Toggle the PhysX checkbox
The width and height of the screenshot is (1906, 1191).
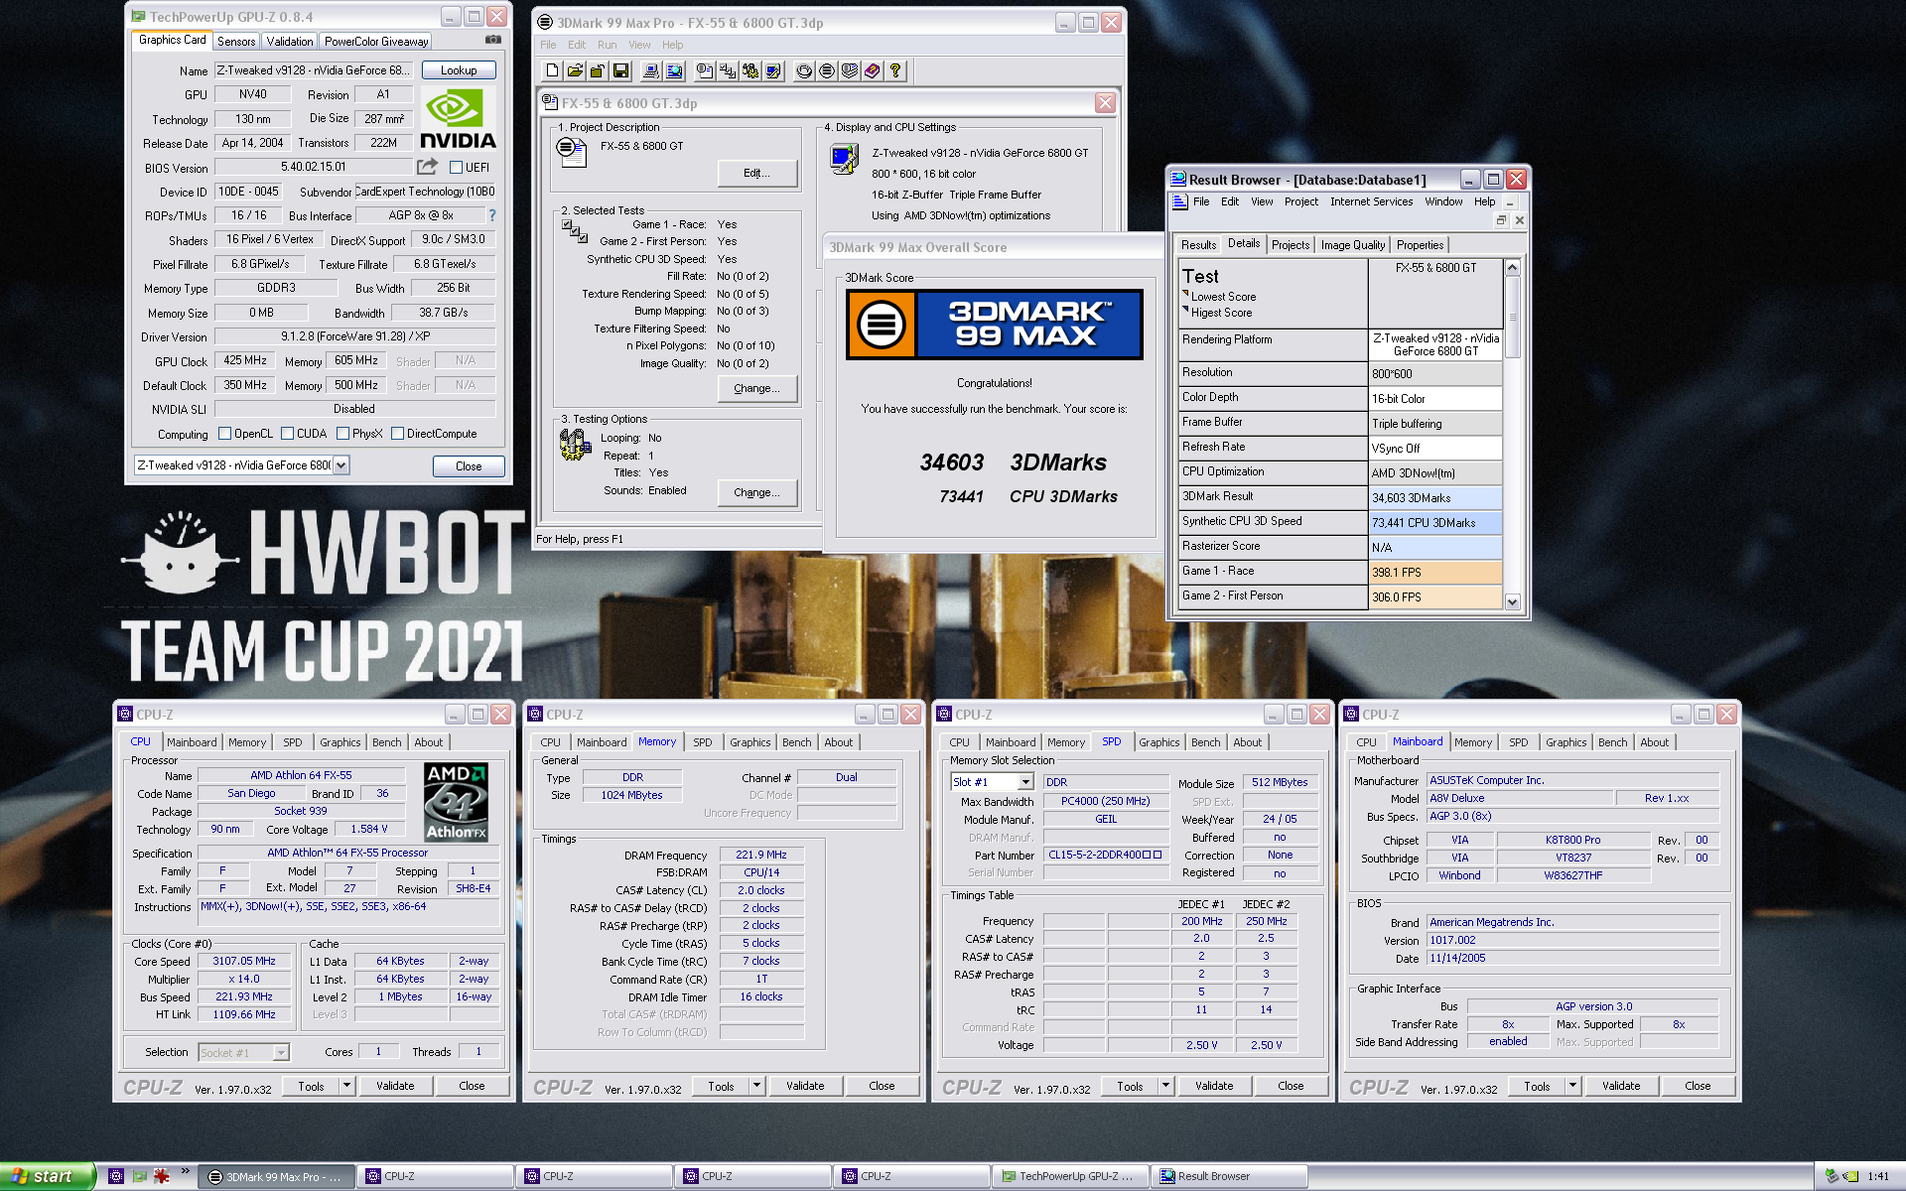342,434
